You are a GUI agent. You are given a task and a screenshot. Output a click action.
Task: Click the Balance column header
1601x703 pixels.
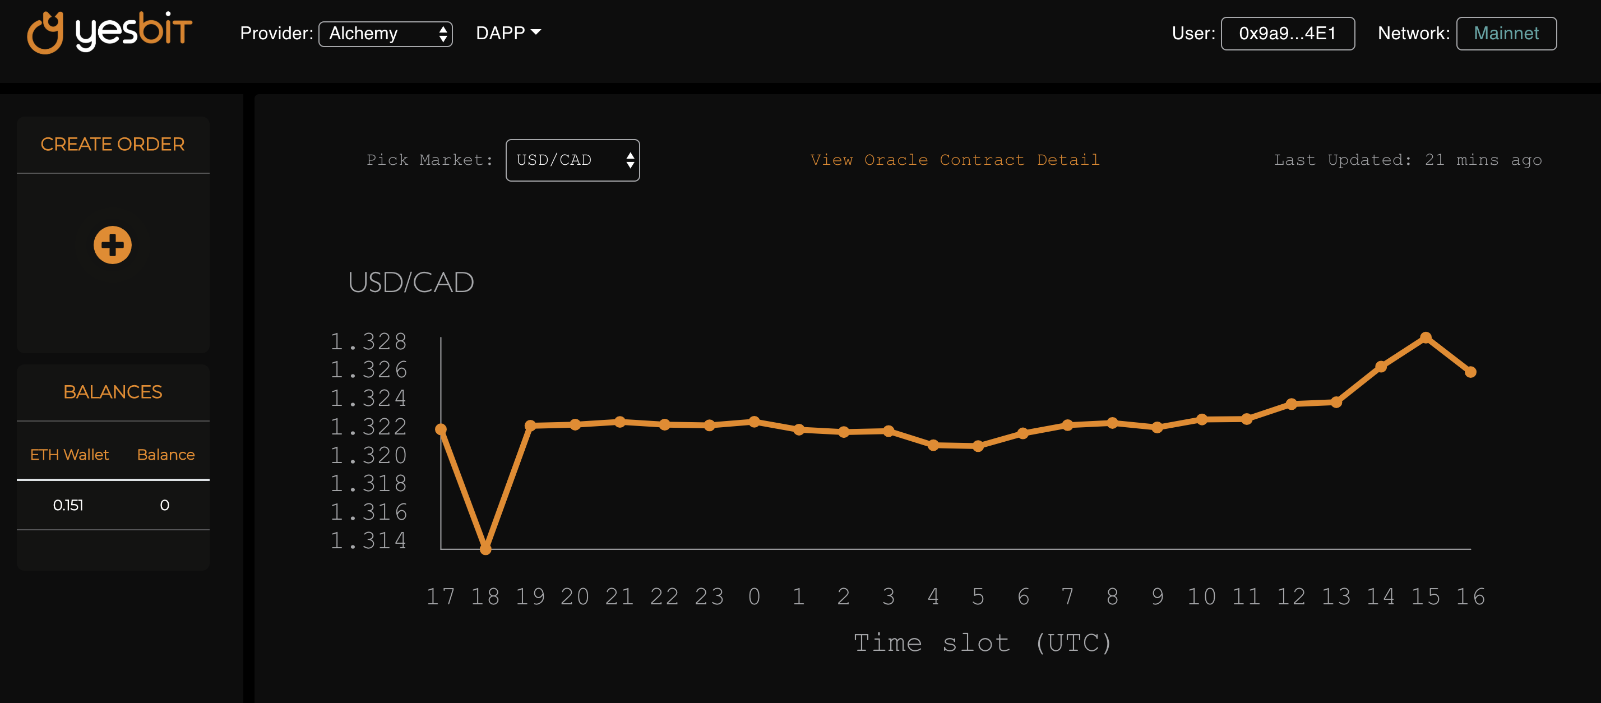165,455
